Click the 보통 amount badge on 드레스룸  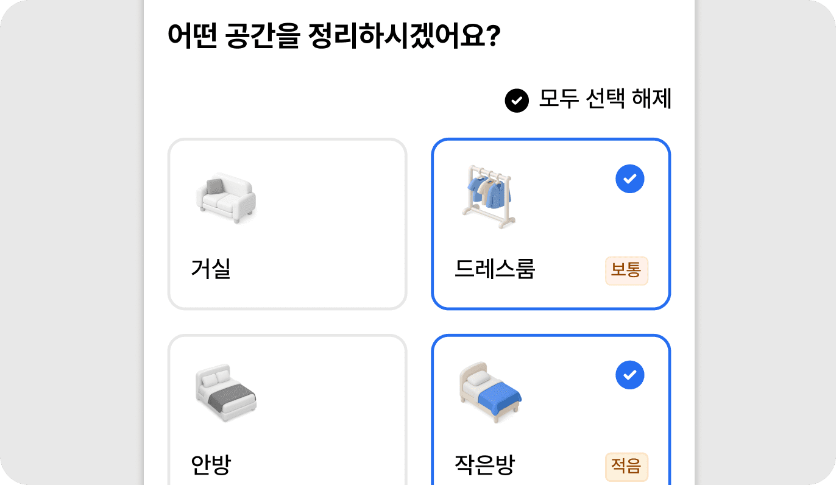click(x=626, y=271)
